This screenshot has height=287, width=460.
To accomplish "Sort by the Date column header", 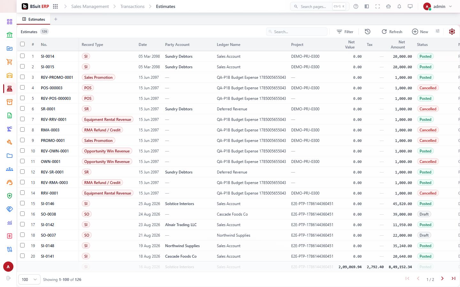I will tap(142, 45).
